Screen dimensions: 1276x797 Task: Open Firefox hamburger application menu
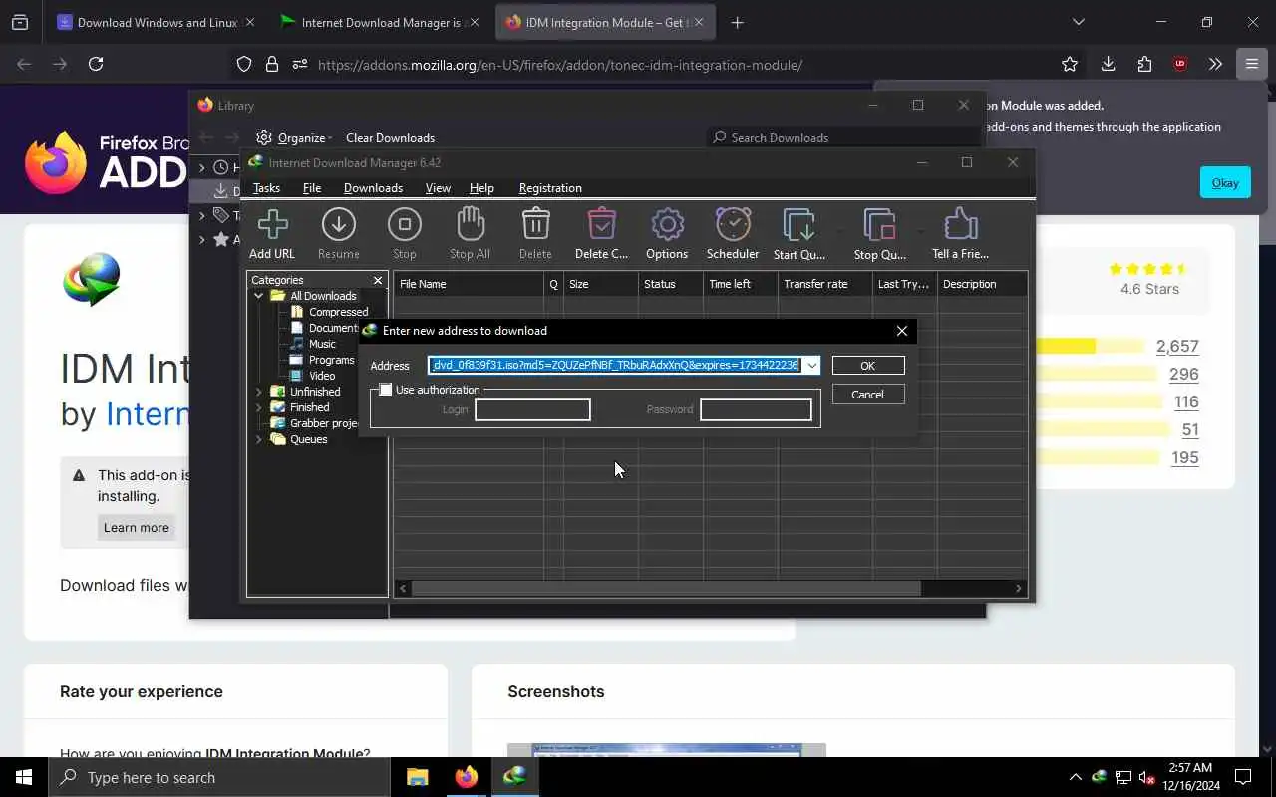pyautogui.click(x=1251, y=64)
